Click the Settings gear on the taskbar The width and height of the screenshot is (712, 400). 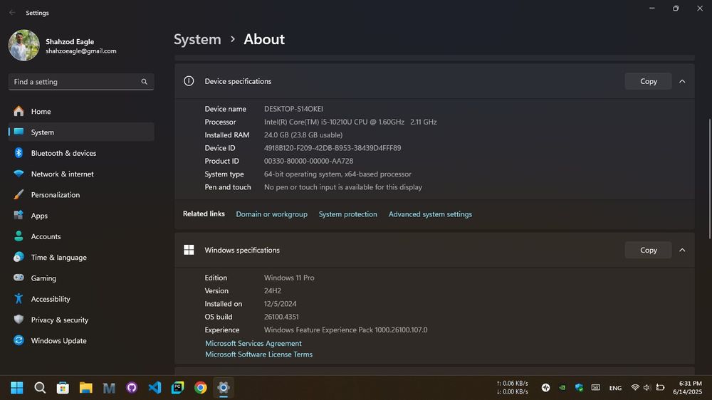point(224,388)
